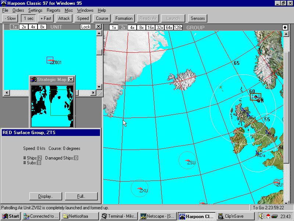
Task: Click the Speed toolbar button
Action: coord(83,18)
